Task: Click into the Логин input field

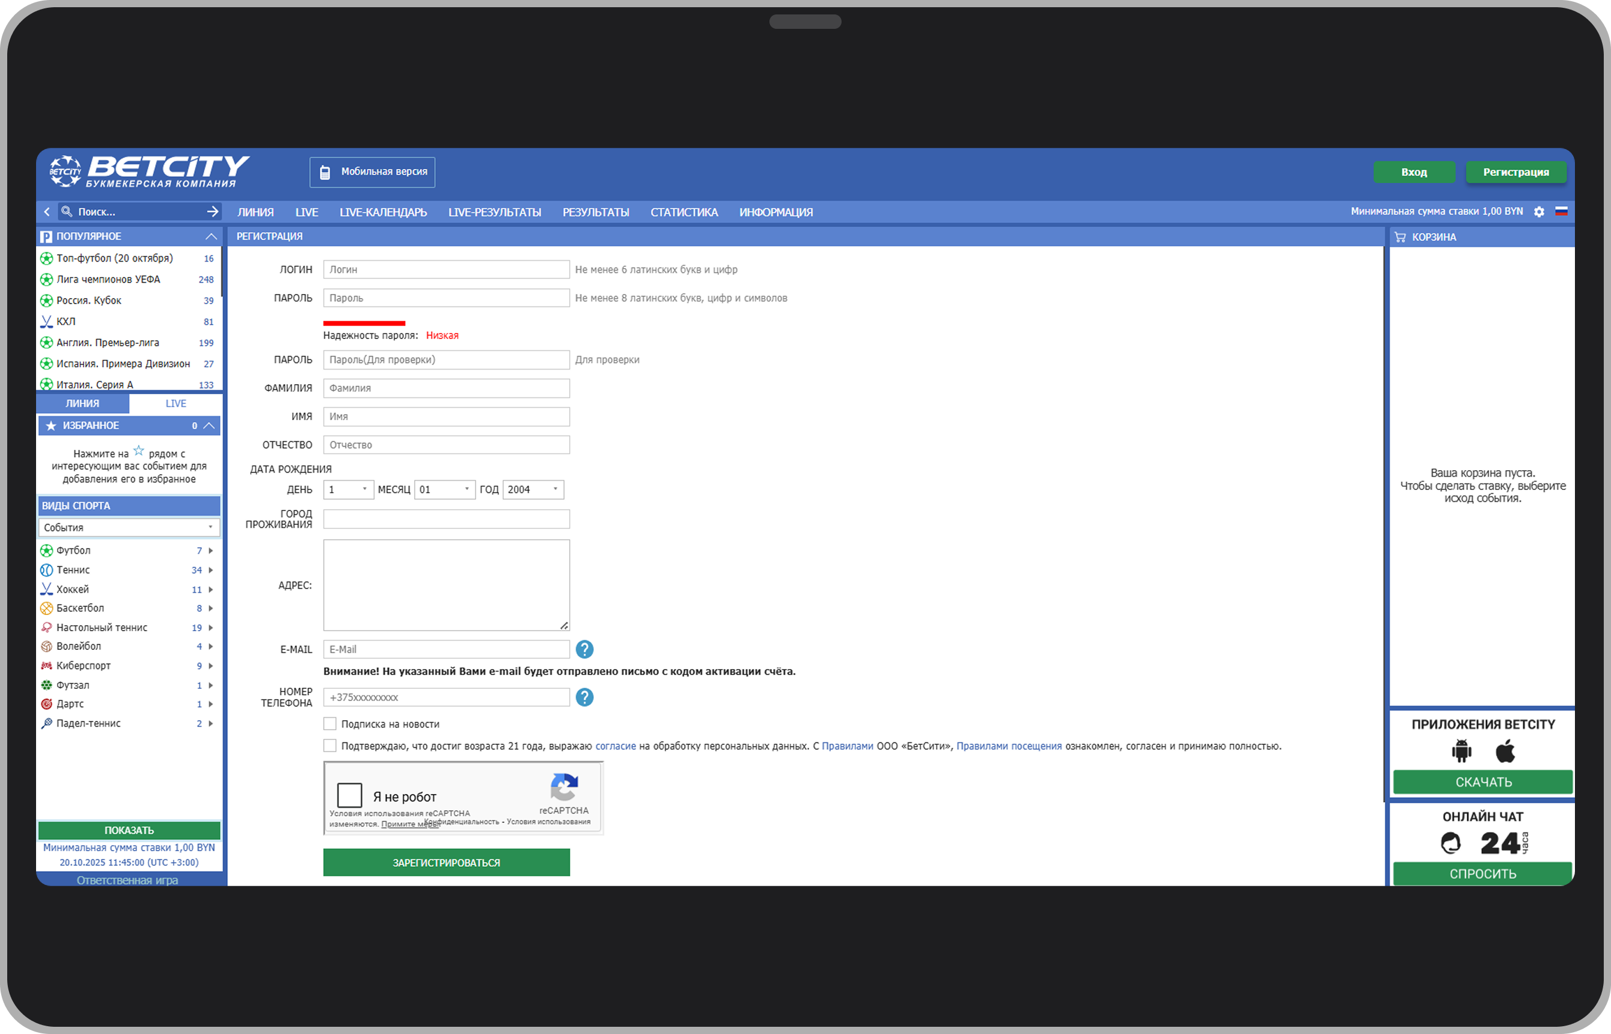Action: pyautogui.click(x=445, y=269)
